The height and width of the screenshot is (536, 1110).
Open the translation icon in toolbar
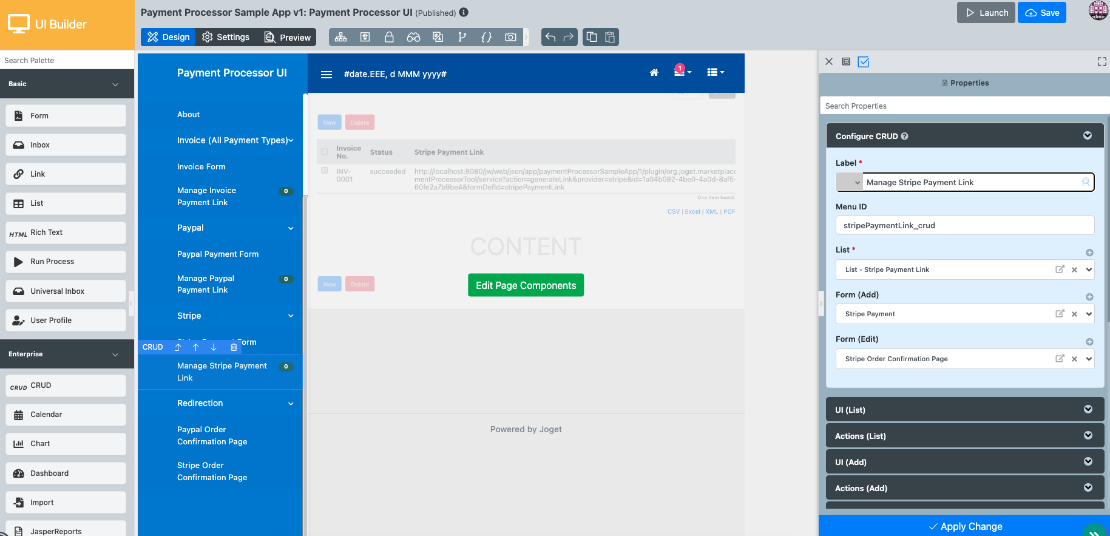(x=438, y=37)
